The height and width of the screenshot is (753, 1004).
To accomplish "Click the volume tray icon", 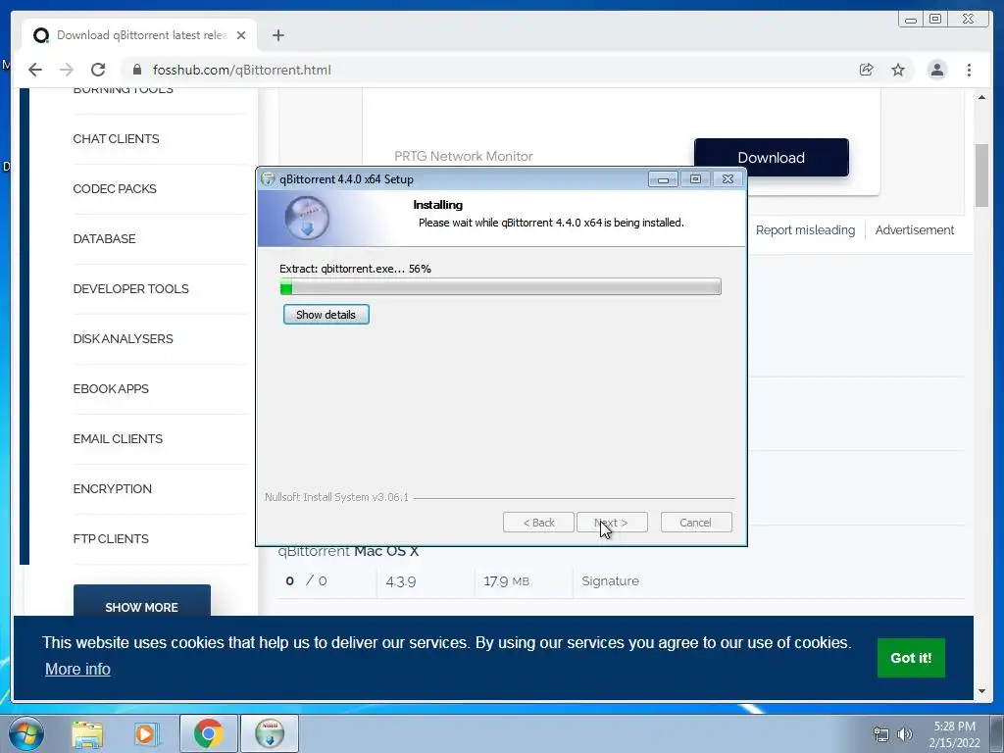I will [x=905, y=734].
